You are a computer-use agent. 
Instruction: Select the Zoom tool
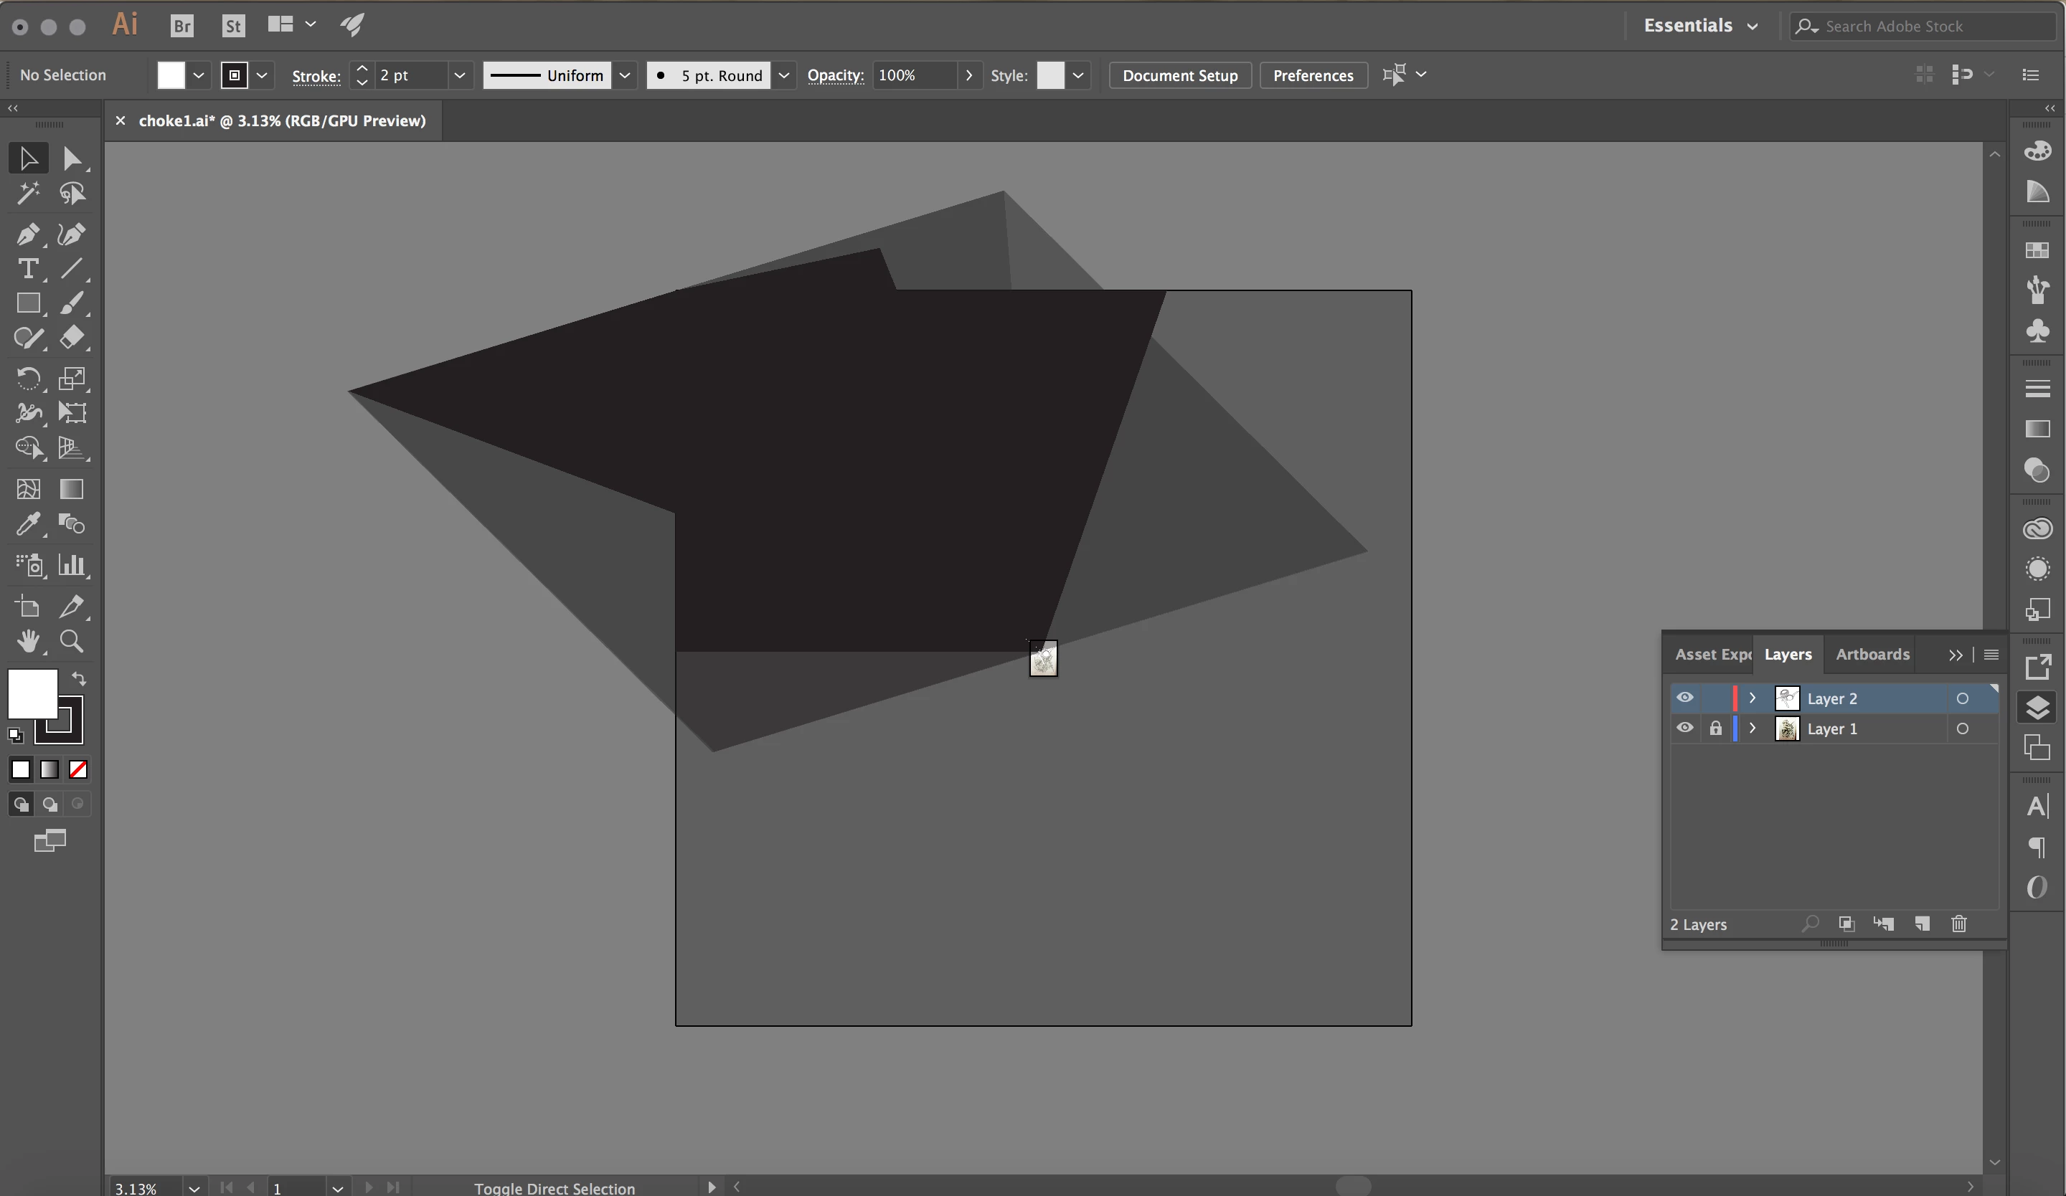point(71,642)
